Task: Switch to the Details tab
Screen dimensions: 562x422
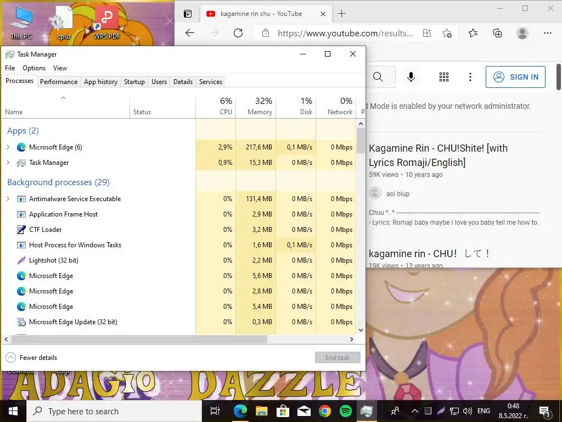Action: (183, 82)
